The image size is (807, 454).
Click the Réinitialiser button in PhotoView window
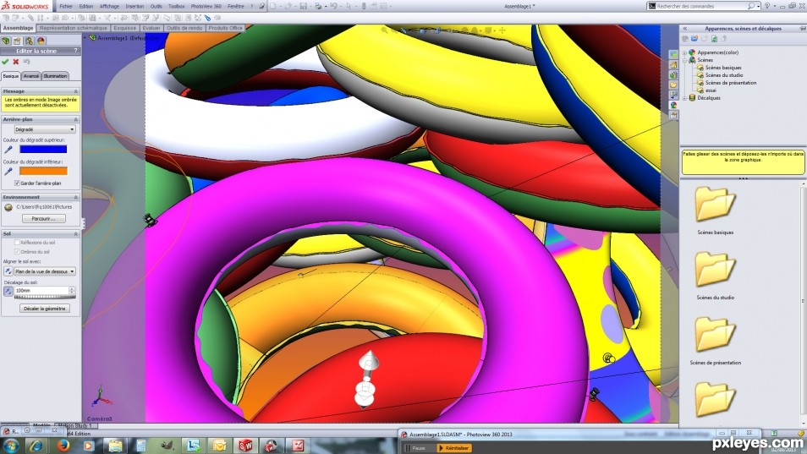pos(454,448)
